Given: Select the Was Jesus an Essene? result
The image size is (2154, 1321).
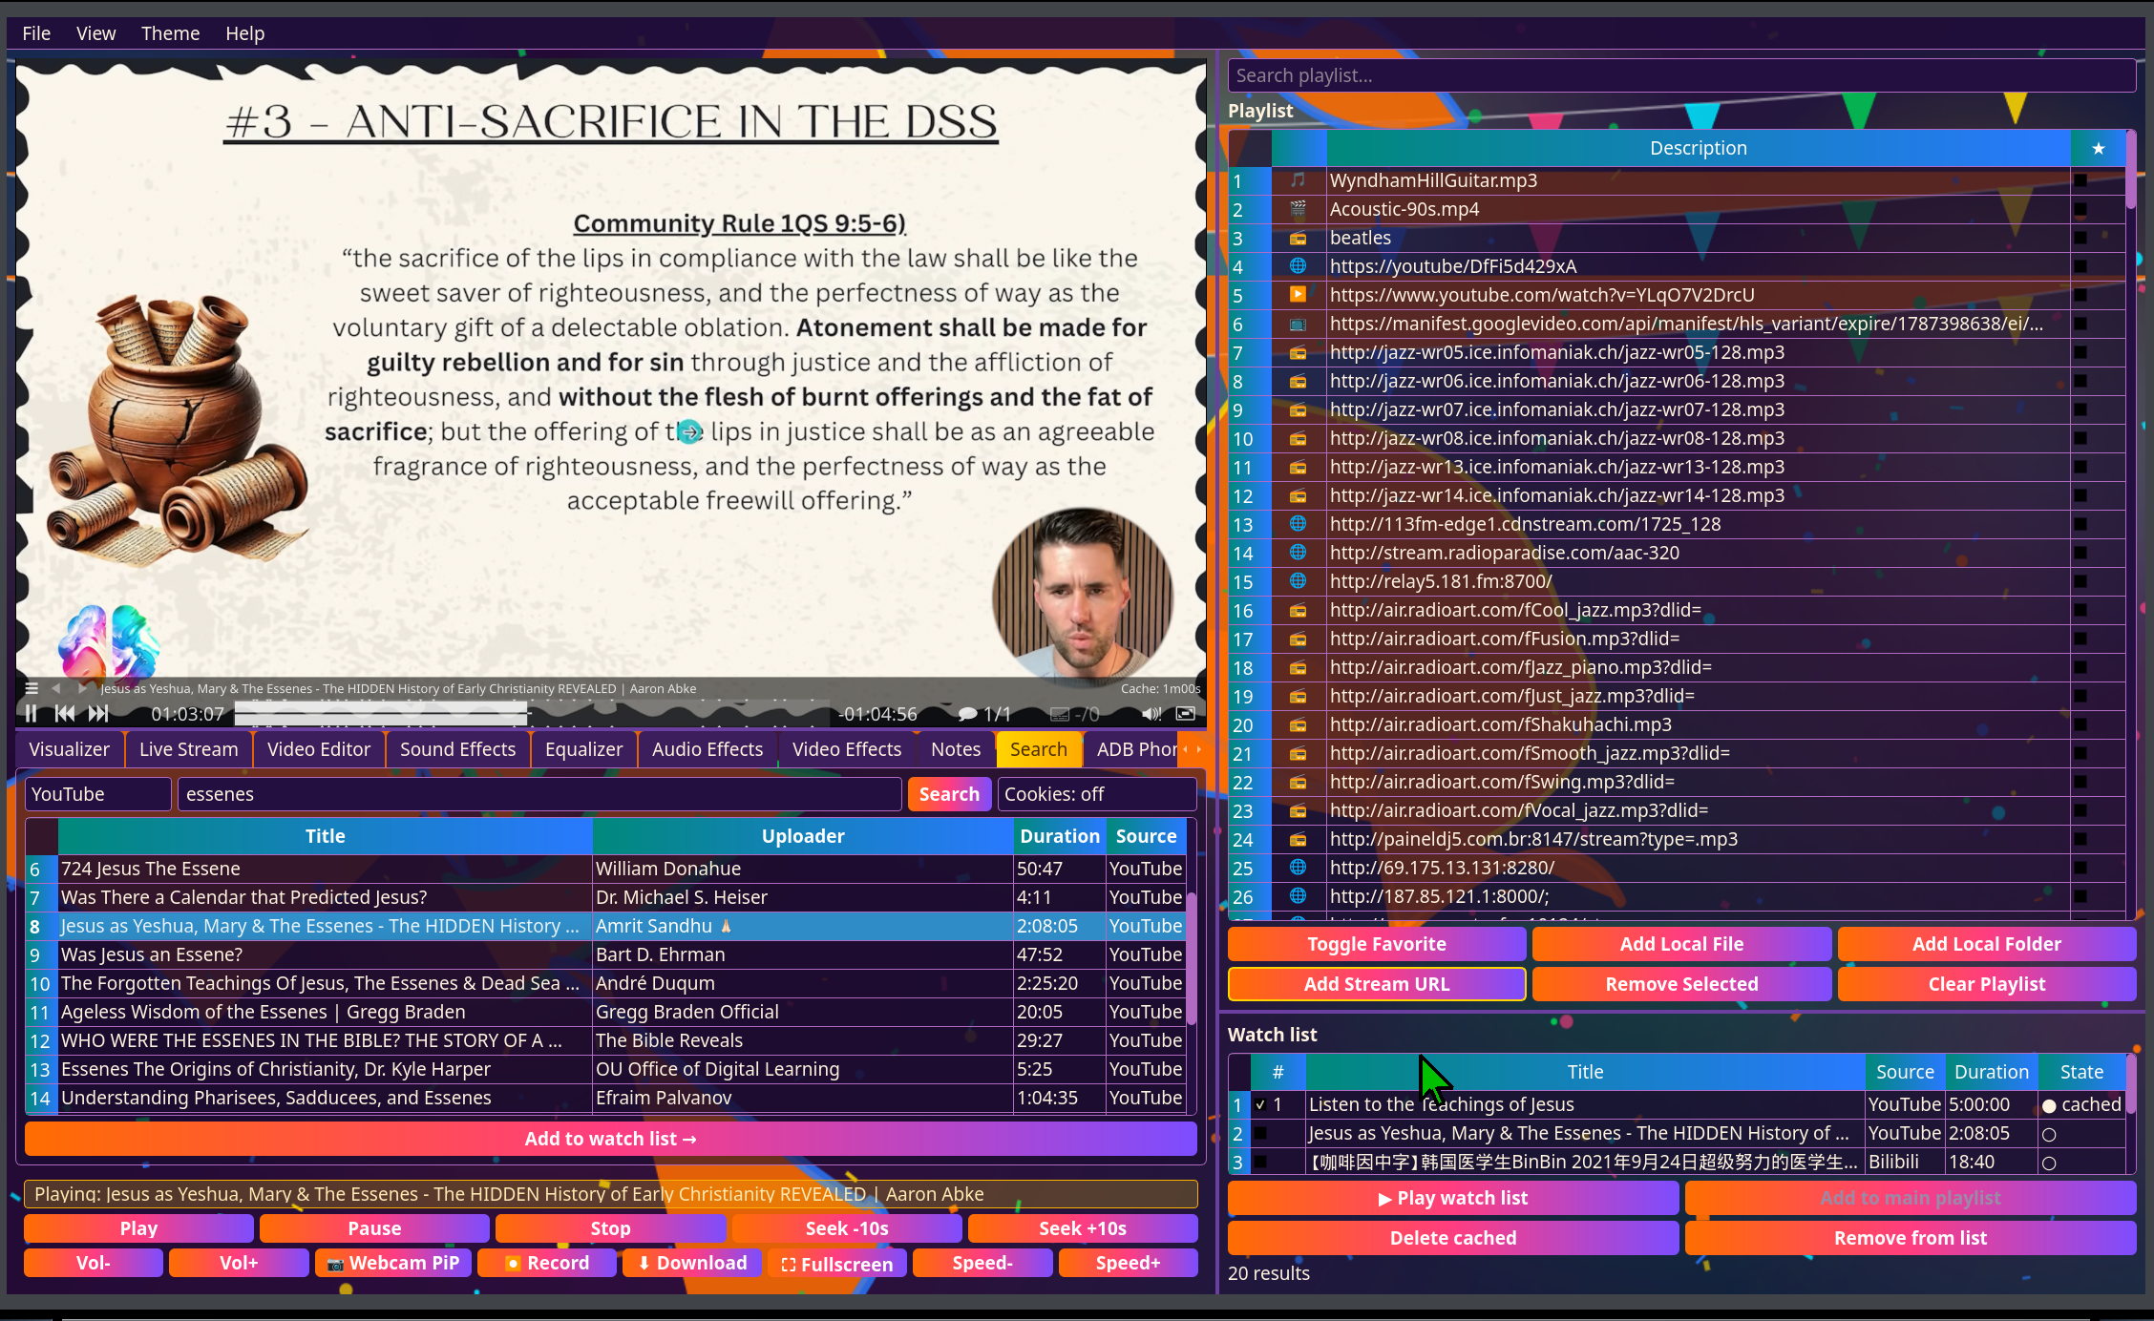Looking at the screenshot, I should [x=605, y=954].
